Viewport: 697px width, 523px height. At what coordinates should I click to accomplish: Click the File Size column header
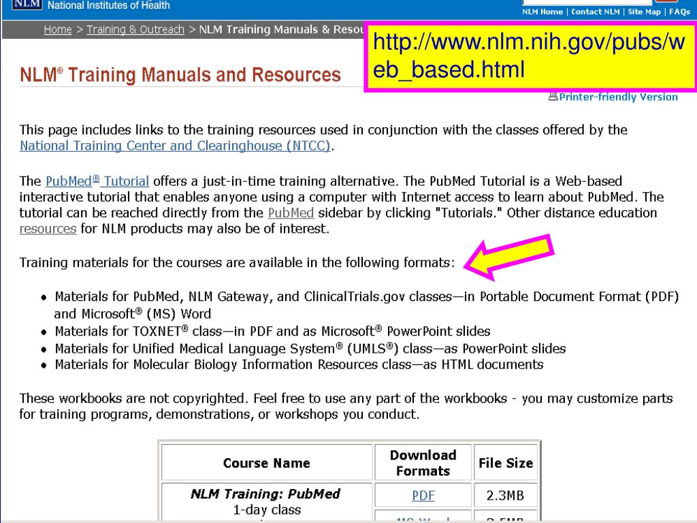506,463
